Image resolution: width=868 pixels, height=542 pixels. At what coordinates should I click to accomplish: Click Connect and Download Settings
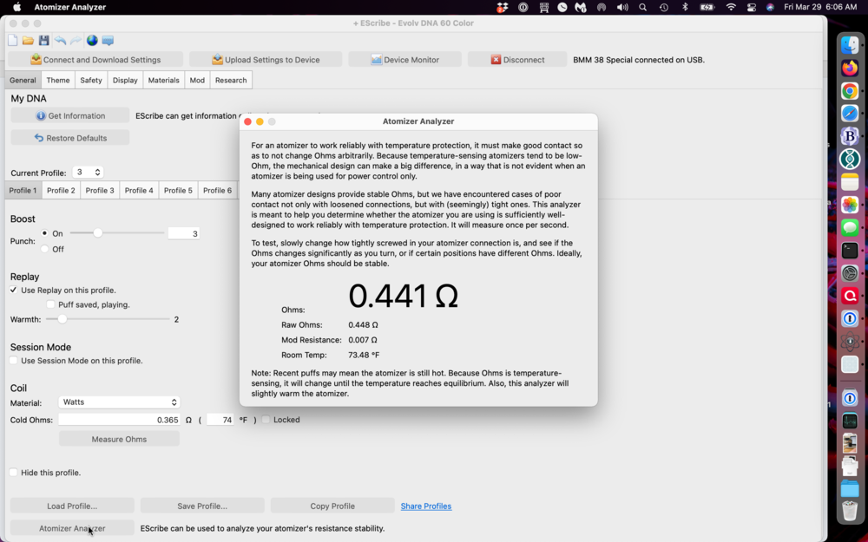pos(95,60)
